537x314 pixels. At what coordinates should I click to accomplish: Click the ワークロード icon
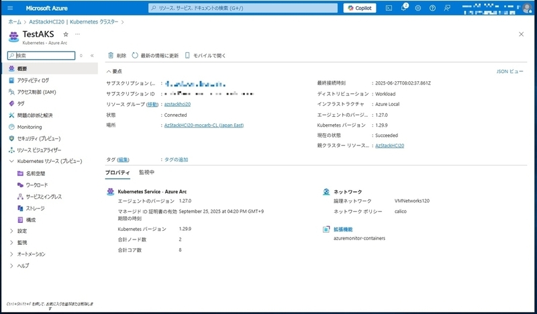click(20, 185)
